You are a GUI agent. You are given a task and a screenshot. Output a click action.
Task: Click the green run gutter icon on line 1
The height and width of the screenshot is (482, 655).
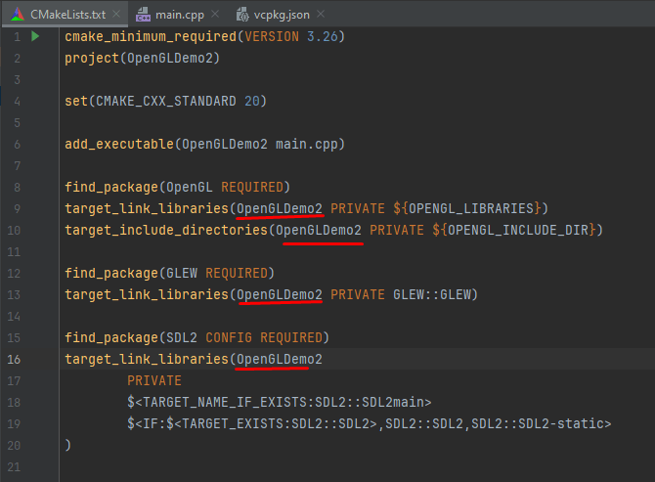click(35, 36)
